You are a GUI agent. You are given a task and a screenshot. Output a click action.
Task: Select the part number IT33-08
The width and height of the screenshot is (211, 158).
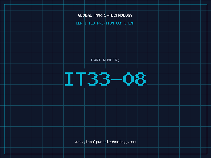105,79
